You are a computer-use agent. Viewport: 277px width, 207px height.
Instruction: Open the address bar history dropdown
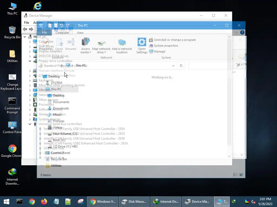pos(173,66)
